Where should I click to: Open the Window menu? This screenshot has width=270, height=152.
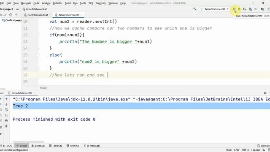(113, 3)
